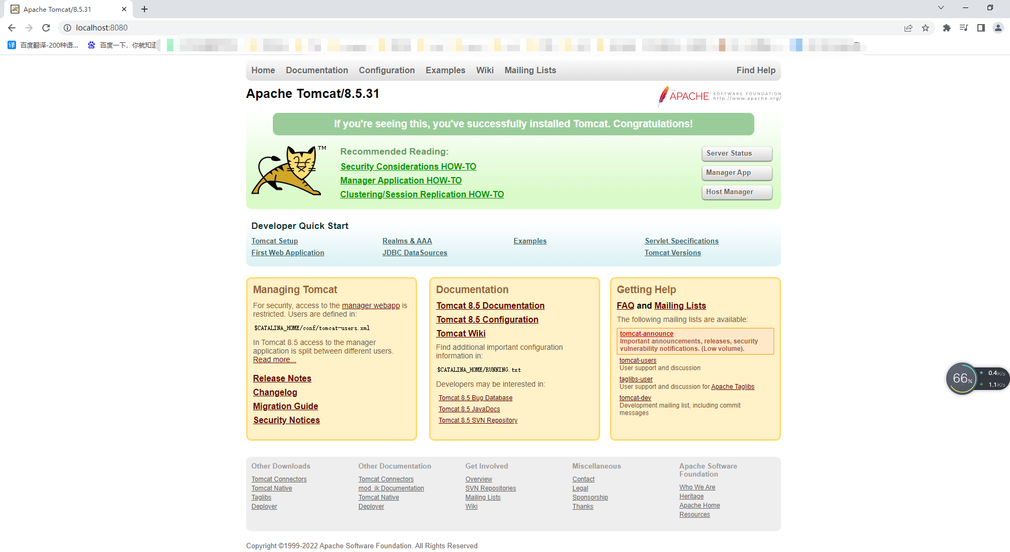Screen dimensions: 1010x552
Task: Focus the address bar showing localhost:8080
Action: [x=481, y=28]
